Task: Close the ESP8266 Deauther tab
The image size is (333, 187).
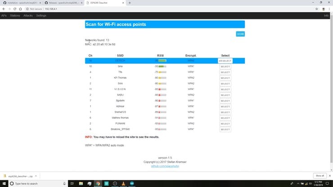Action: 123,3
